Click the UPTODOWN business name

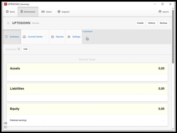point(21,23)
